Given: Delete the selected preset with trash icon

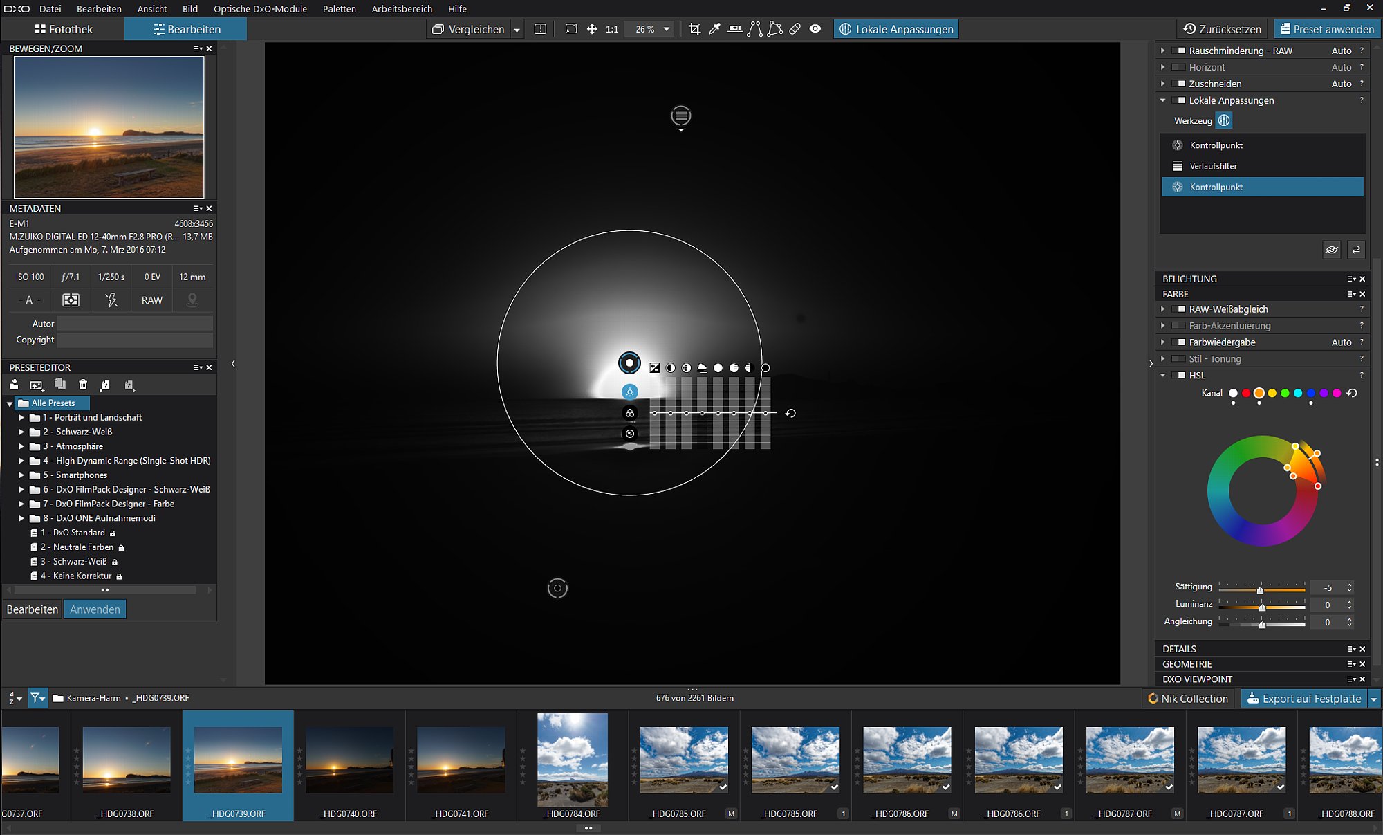Looking at the screenshot, I should coord(83,385).
